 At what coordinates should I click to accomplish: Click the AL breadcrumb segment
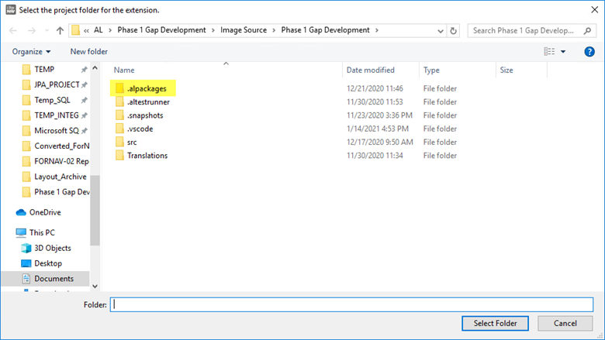click(99, 30)
